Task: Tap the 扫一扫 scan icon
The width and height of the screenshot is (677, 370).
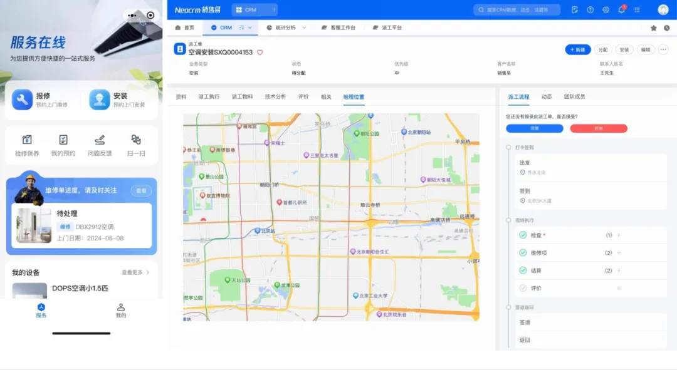Action: (x=136, y=140)
